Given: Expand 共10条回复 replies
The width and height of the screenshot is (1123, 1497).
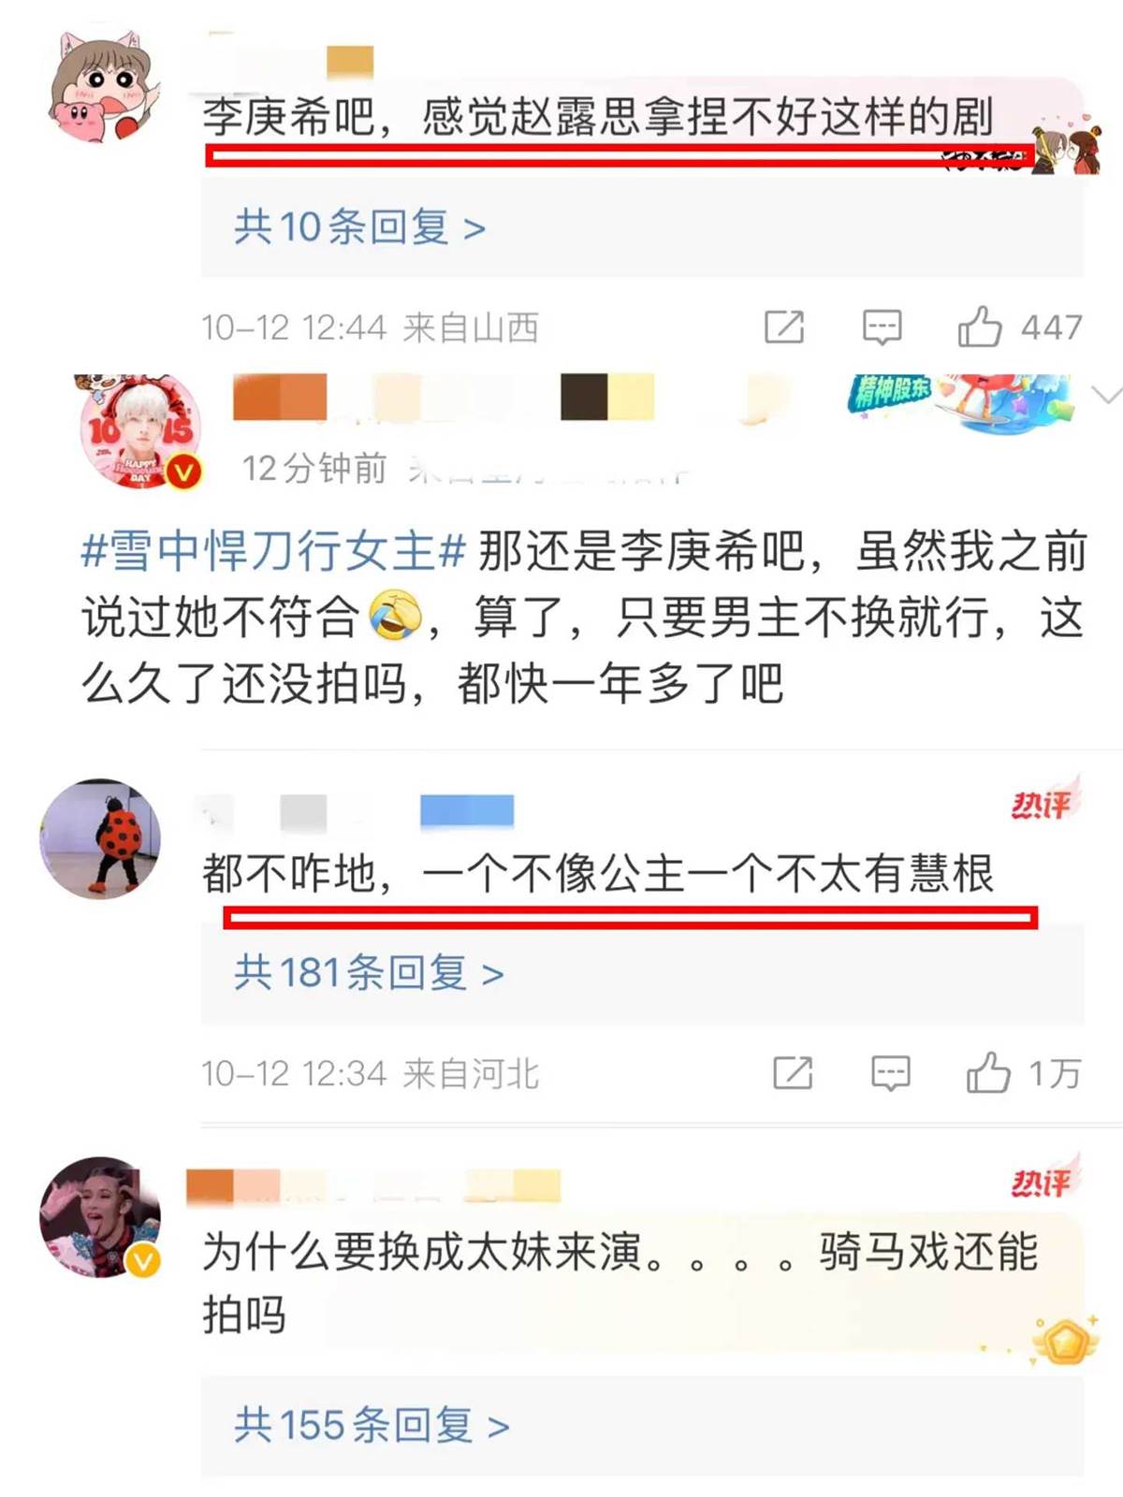Looking at the screenshot, I should coord(360,227).
